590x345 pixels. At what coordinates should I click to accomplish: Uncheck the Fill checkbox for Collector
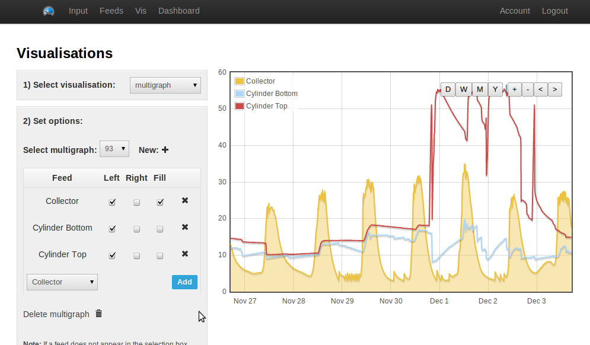(x=160, y=202)
